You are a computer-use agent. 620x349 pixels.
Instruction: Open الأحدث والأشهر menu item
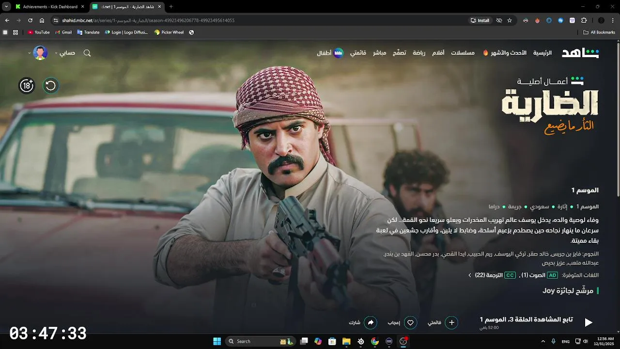pos(505,53)
